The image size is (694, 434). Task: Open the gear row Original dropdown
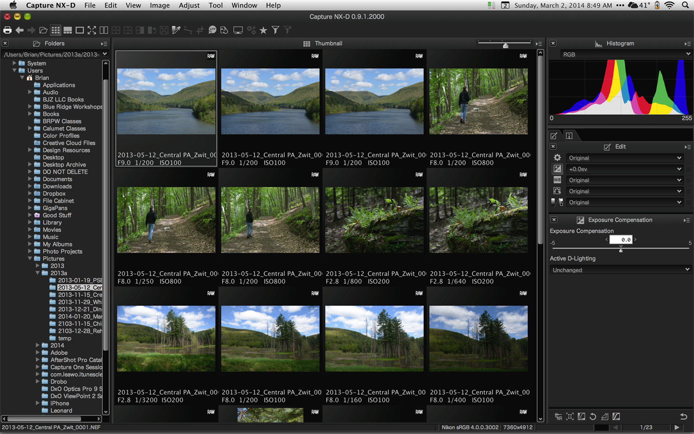(x=625, y=158)
